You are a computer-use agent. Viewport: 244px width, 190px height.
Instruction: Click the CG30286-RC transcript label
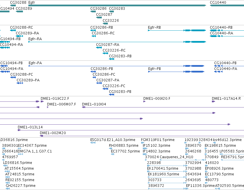tap(103, 33)
